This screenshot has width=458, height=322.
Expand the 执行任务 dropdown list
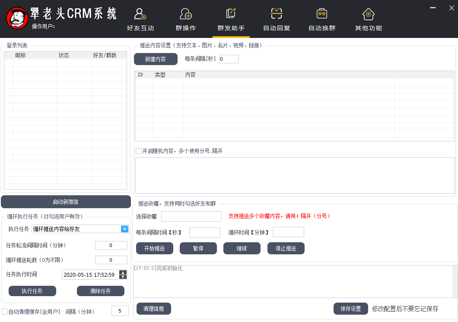pyautogui.click(x=124, y=229)
